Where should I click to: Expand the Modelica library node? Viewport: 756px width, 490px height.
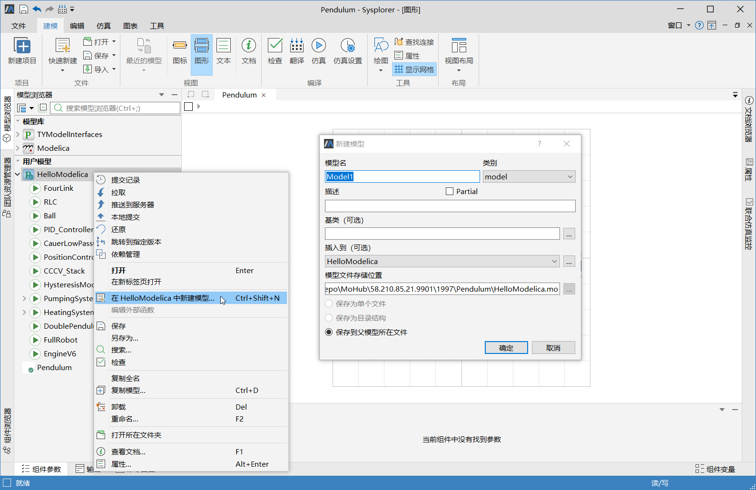(18, 148)
